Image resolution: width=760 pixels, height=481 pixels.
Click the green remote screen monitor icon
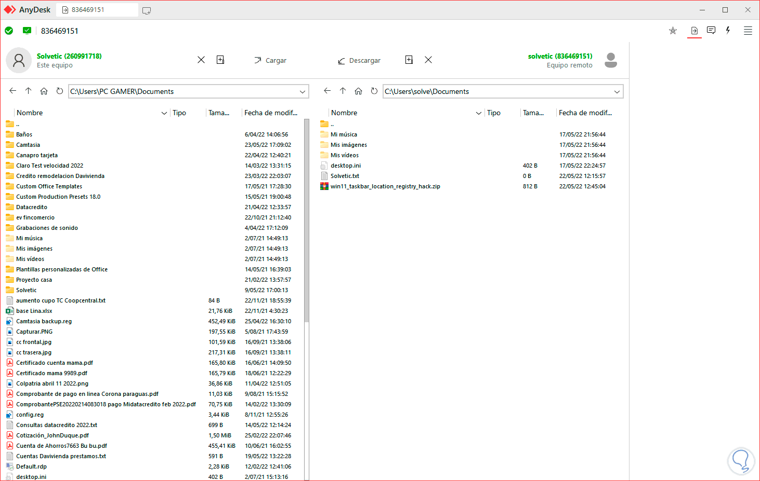point(27,31)
